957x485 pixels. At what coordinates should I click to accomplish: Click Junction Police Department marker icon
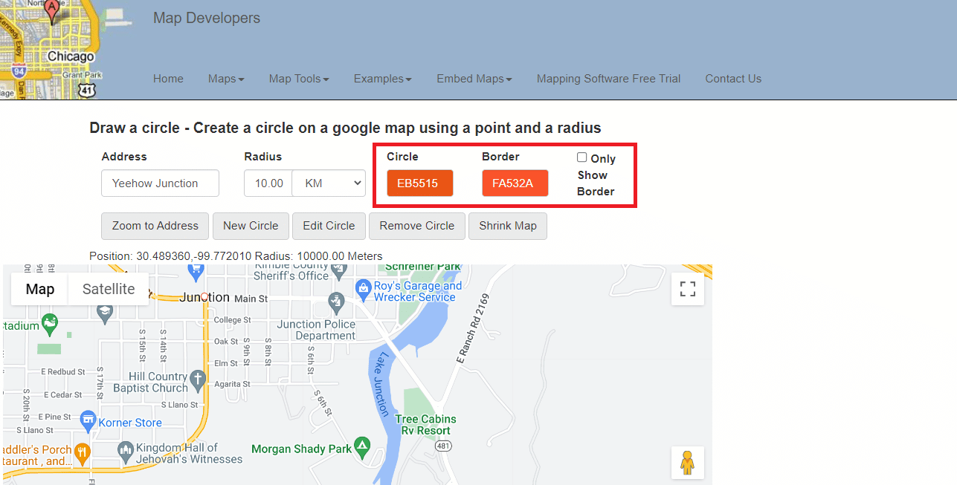337,302
